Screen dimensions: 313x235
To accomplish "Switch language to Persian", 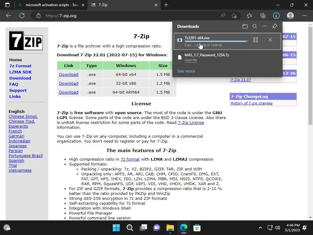I will 16,151.
